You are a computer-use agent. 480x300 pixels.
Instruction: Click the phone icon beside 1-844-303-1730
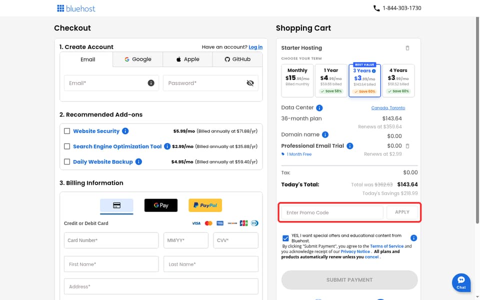[376, 8]
